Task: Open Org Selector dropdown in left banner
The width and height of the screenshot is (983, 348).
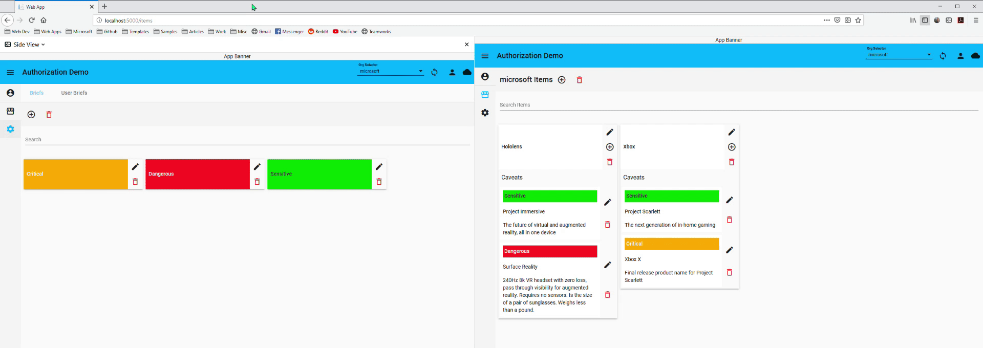Action: coord(391,71)
